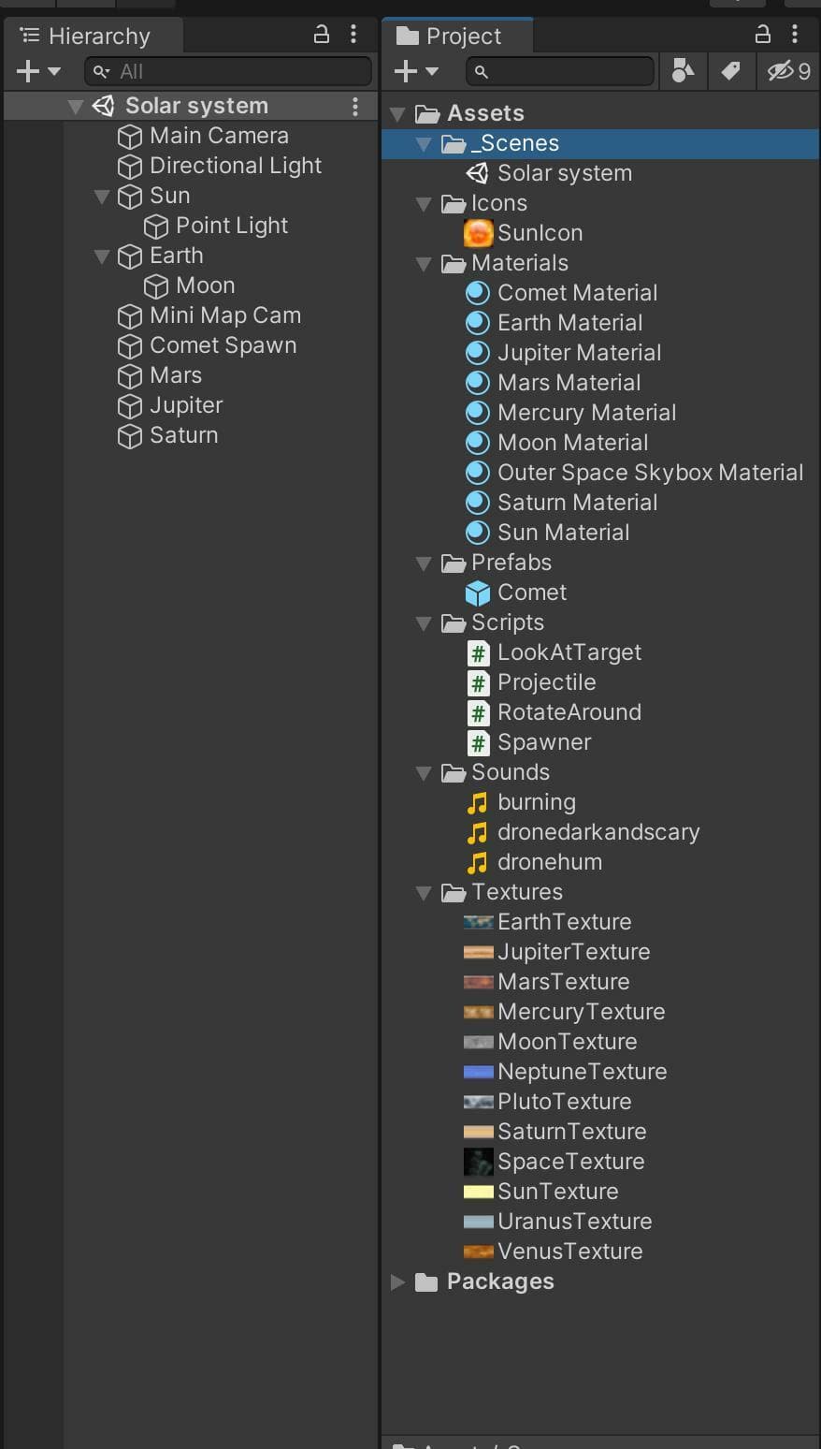821x1449 pixels.
Task: Select the Saturn object icon
Action: pyautogui.click(x=129, y=436)
